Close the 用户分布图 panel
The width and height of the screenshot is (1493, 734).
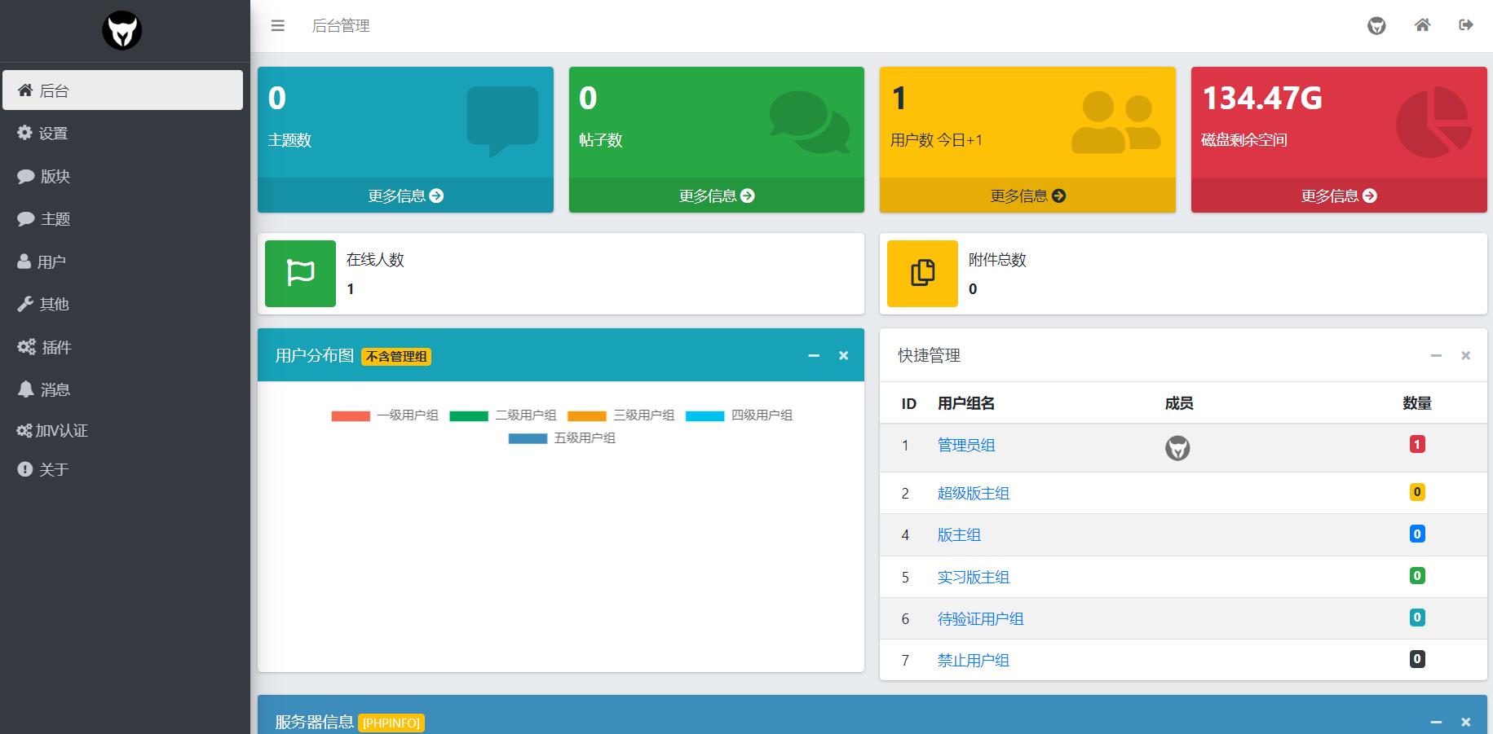point(842,355)
